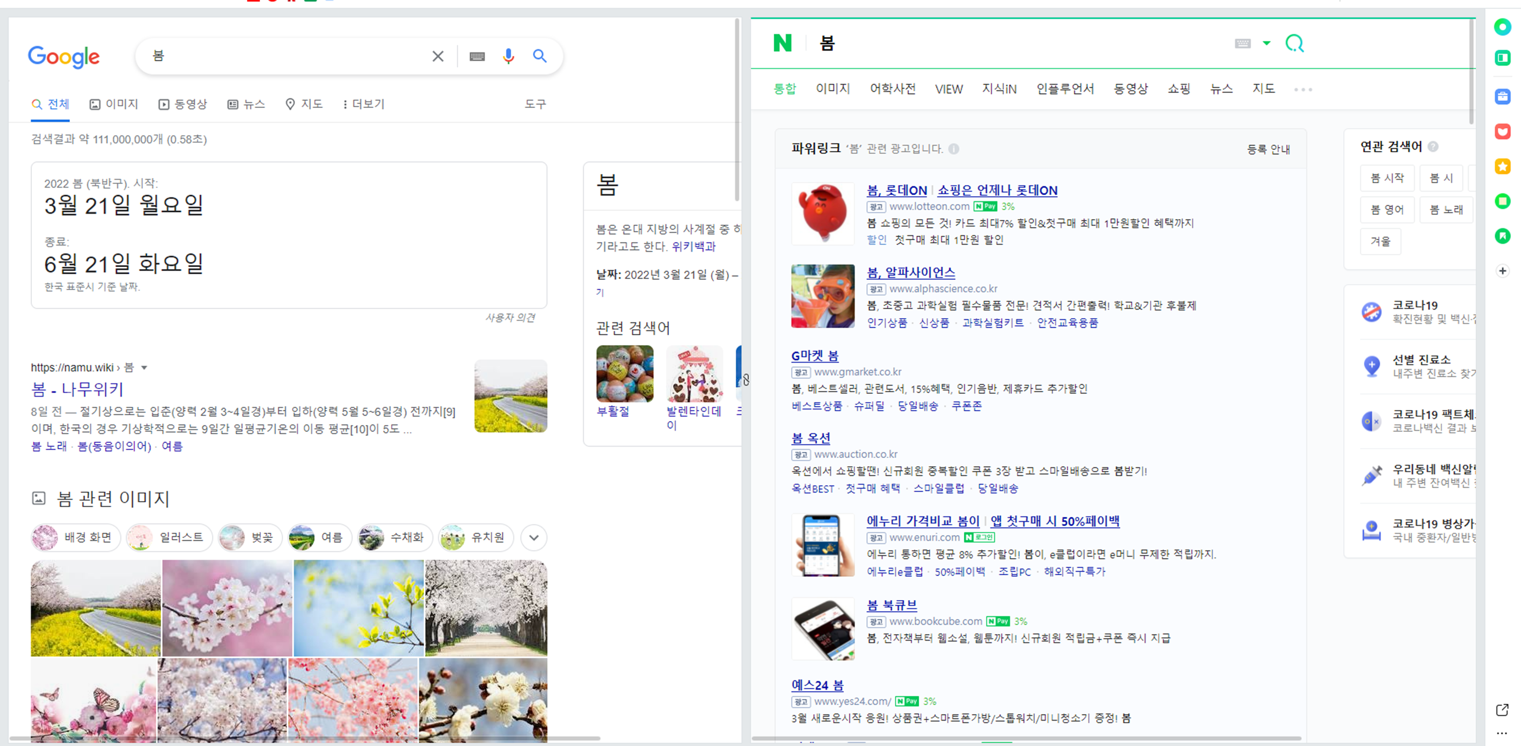The image size is (1521, 746).
Task: Click Google magnifier search button
Action: click(539, 56)
